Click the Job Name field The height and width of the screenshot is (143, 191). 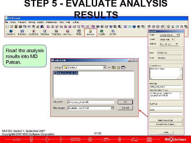click(166, 87)
